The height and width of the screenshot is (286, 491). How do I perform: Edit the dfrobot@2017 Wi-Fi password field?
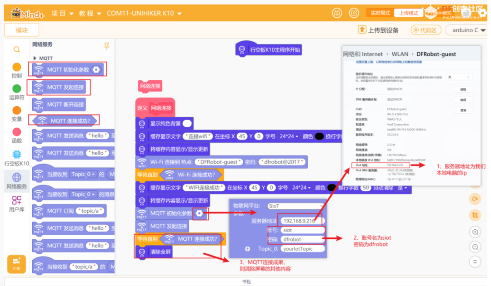282,162
